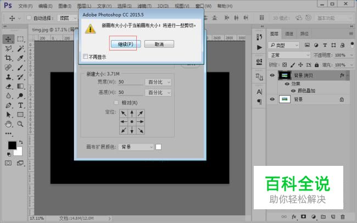The height and width of the screenshot is (223, 357).
Task: Select the Crop tool
Action: coord(8,58)
